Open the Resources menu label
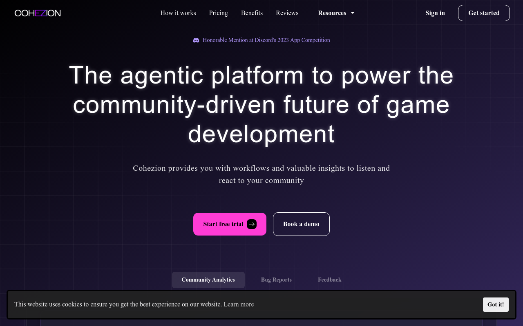The width and height of the screenshot is (523, 326). click(332, 13)
